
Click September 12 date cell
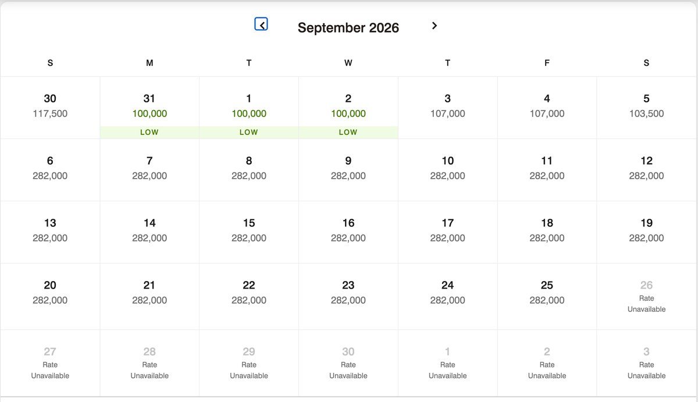646,169
